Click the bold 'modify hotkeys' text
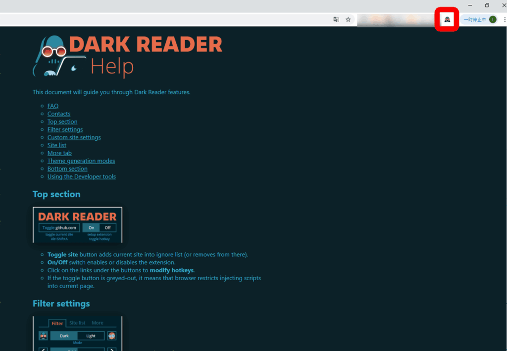Viewport: 507px width, 351px height. (172, 270)
